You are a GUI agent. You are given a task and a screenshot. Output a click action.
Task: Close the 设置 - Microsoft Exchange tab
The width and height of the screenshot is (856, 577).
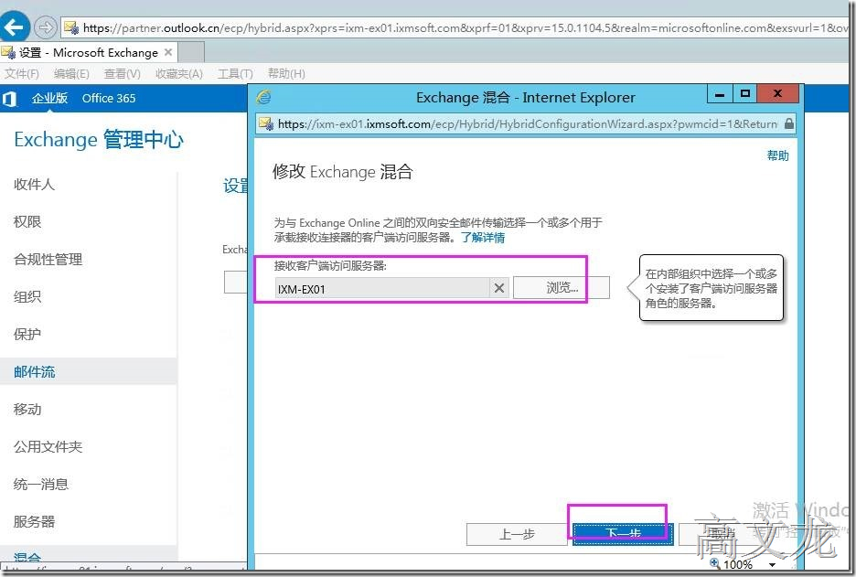click(168, 52)
